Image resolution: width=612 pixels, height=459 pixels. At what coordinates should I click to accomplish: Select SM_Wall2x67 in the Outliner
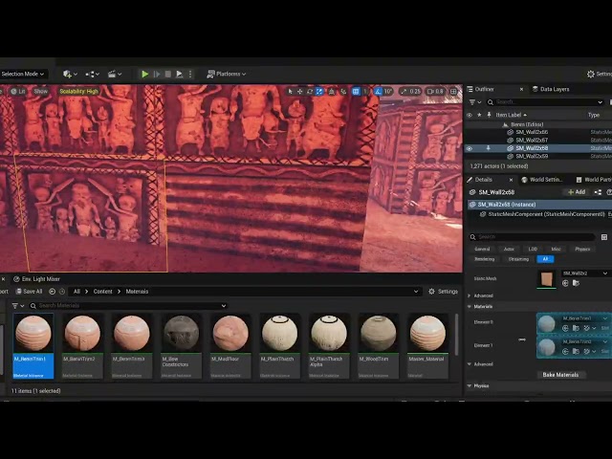tap(532, 140)
